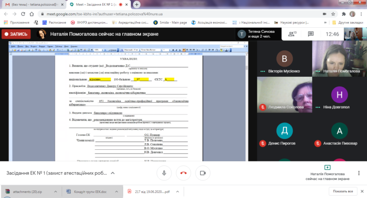The image size is (367, 198).
Task: Open participants list icon showing 13
Action: pos(292,34)
